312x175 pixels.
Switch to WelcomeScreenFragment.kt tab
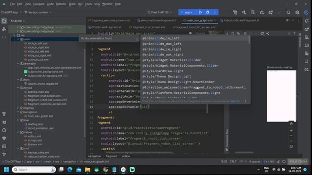156,20
